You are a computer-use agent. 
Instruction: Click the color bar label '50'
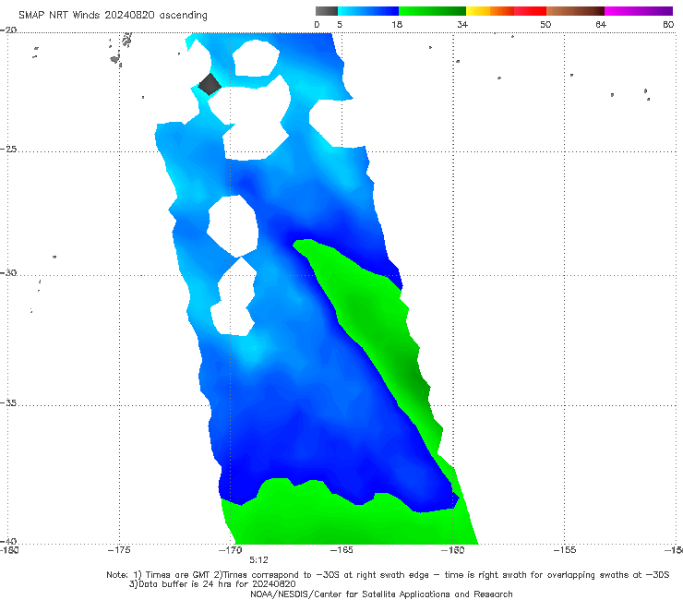[x=545, y=24]
